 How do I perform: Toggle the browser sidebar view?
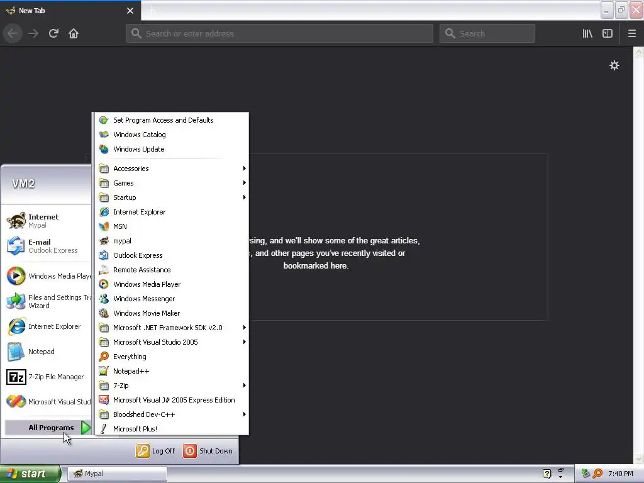tap(608, 33)
